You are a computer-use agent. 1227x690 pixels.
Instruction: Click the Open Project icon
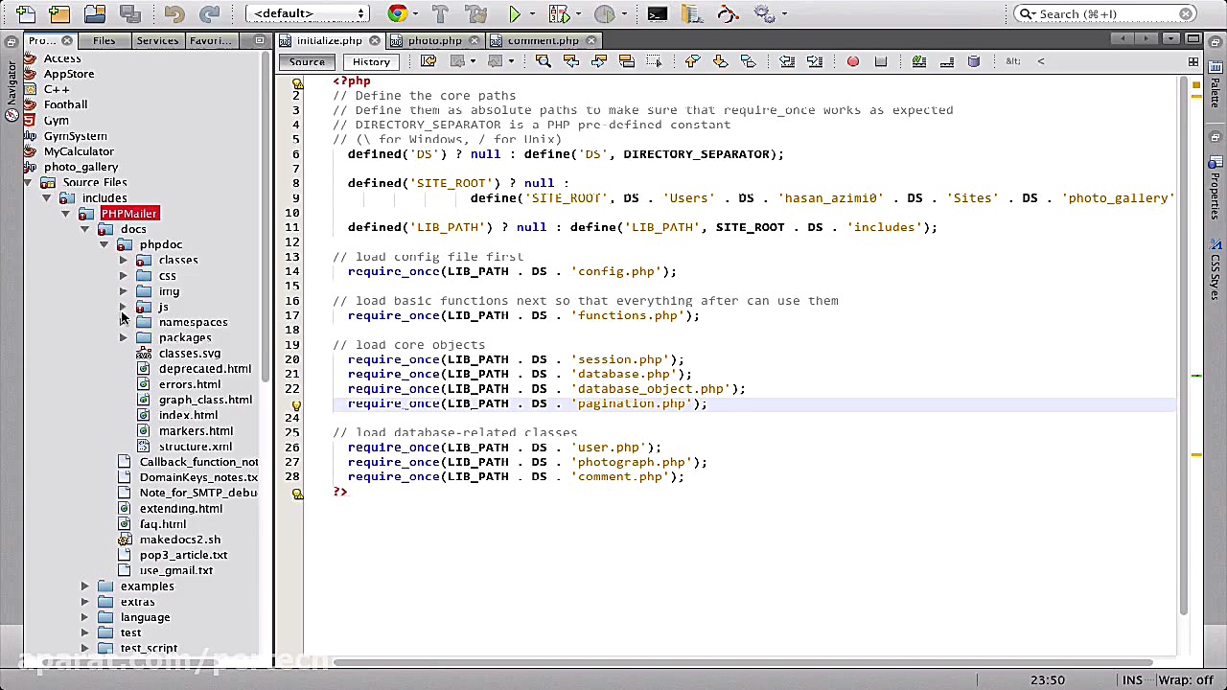pos(94,13)
